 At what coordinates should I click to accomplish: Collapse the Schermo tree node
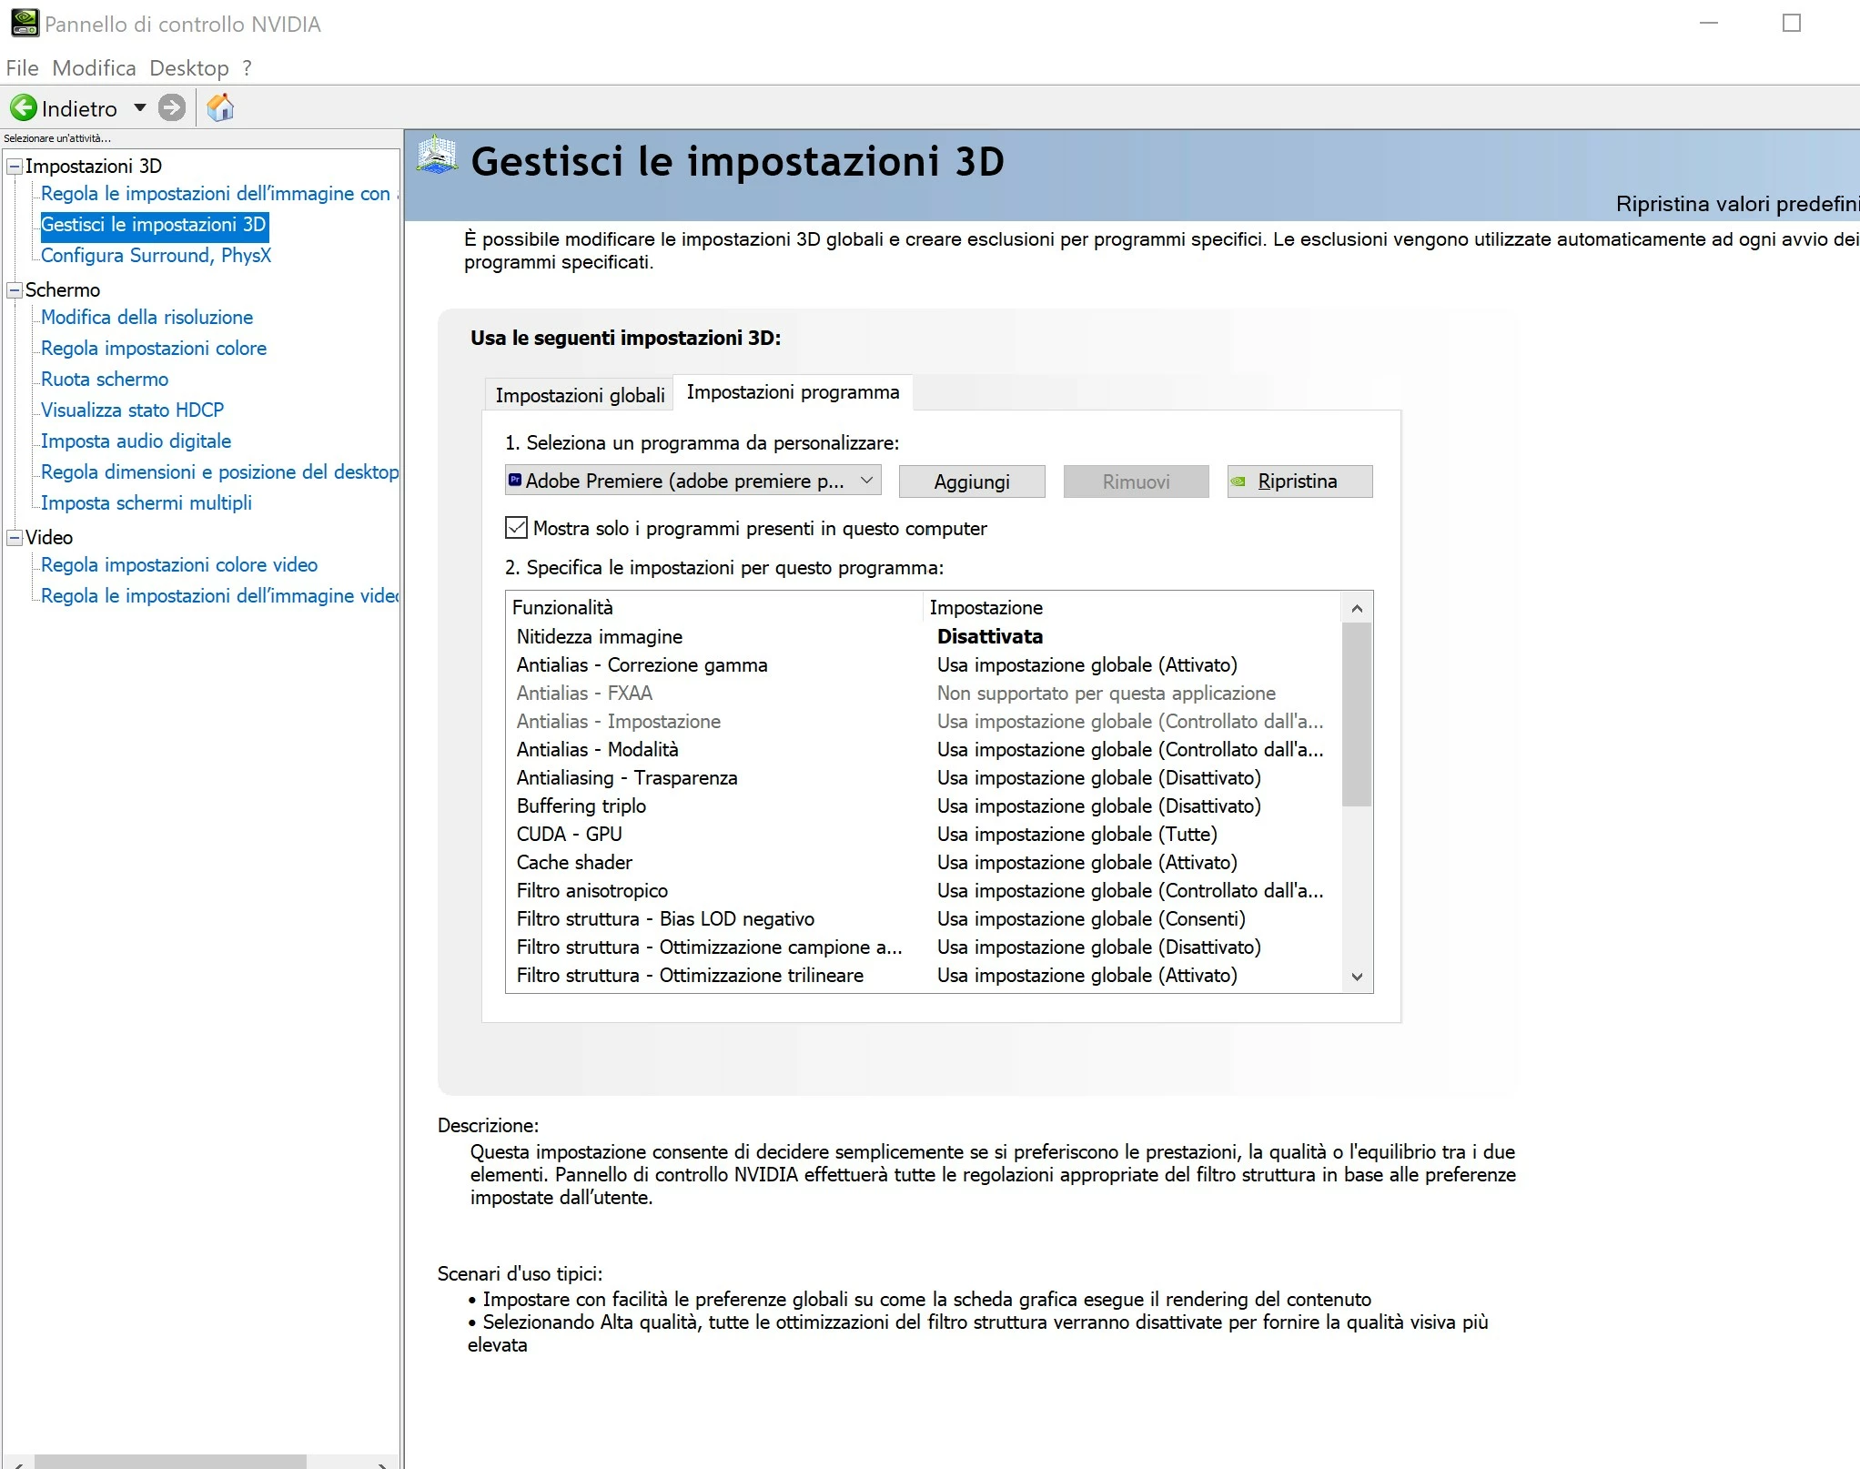point(15,290)
